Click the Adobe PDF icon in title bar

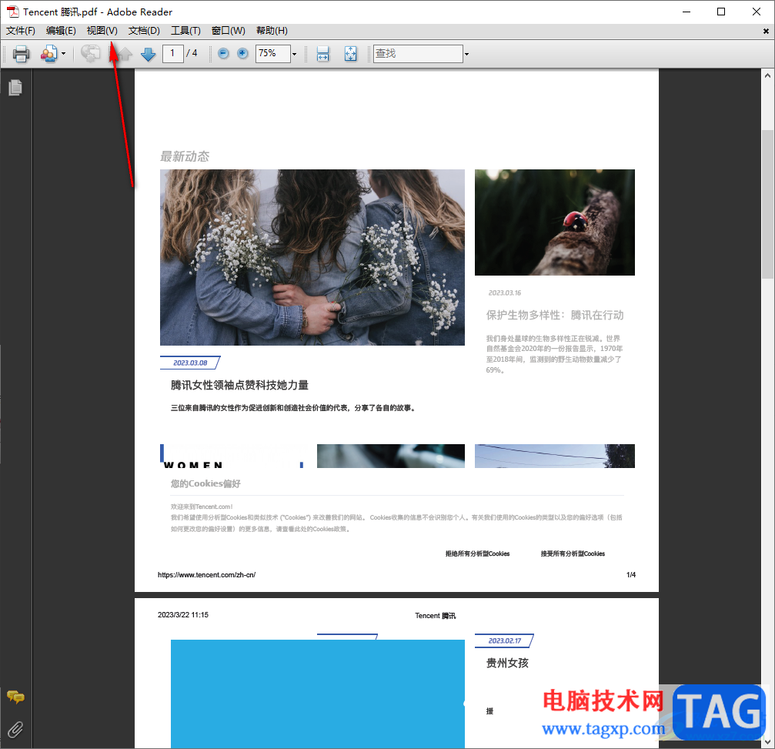click(13, 12)
